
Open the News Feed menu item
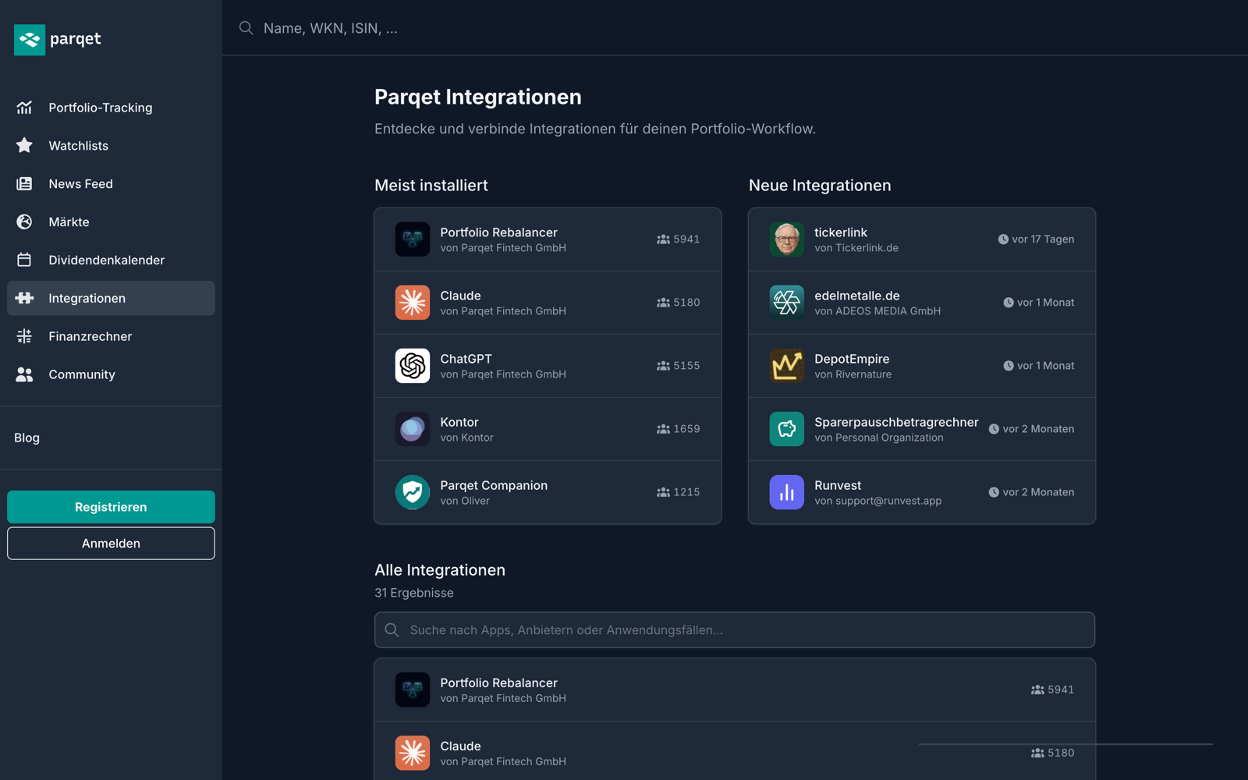[x=111, y=184]
